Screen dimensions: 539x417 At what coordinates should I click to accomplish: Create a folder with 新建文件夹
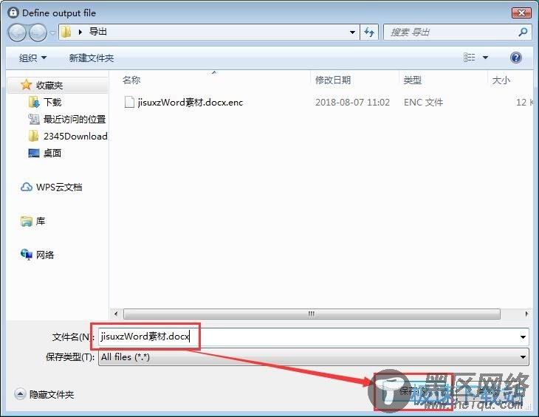(x=91, y=58)
